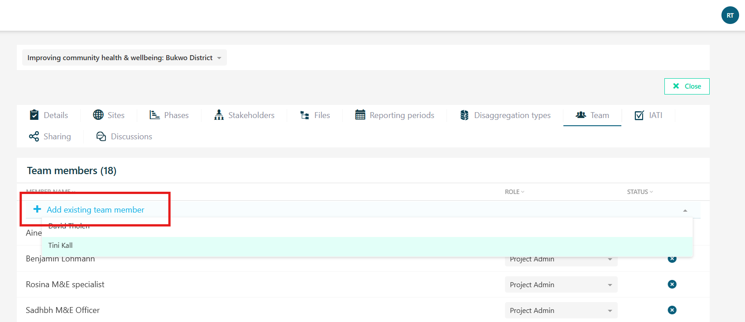This screenshot has width=745, height=322.
Task: Expand the project selector dropdown
Action: click(x=125, y=57)
